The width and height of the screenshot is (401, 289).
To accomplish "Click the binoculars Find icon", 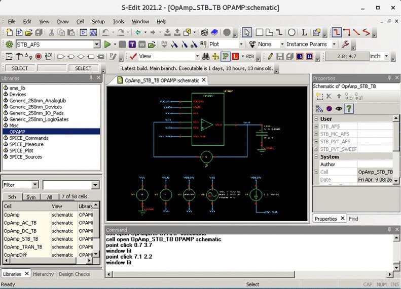I will pos(206,56).
